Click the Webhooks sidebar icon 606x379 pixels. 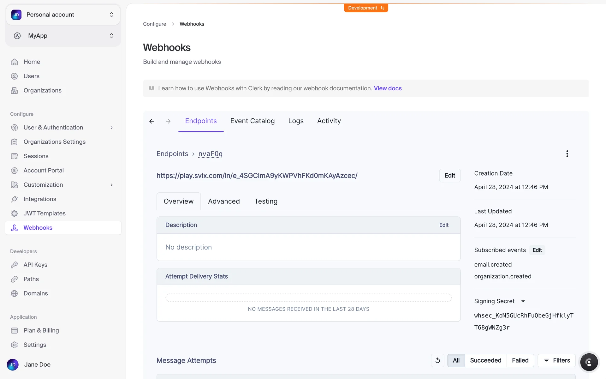pyautogui.click(x=14, y=228)
